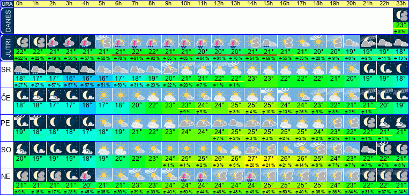Open the JUTRI day tab
The height and width of the screenshot is (195, 409).
pos(7,48)
